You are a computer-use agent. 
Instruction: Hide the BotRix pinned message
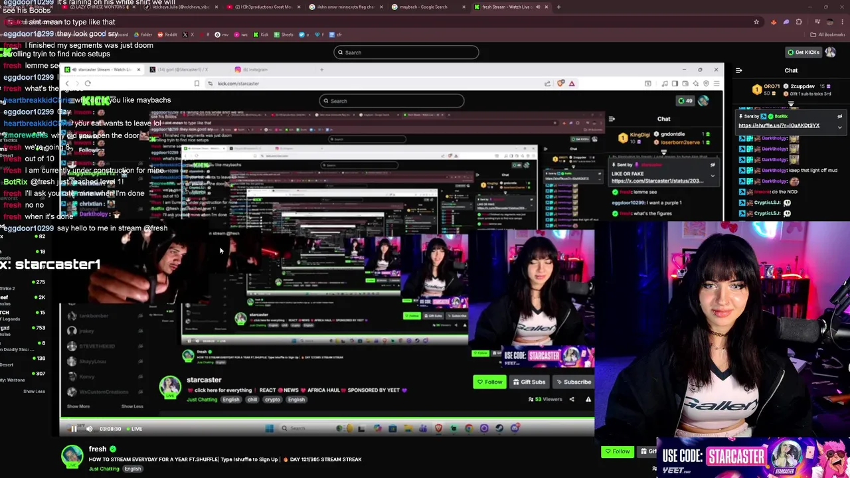point(839,117)
